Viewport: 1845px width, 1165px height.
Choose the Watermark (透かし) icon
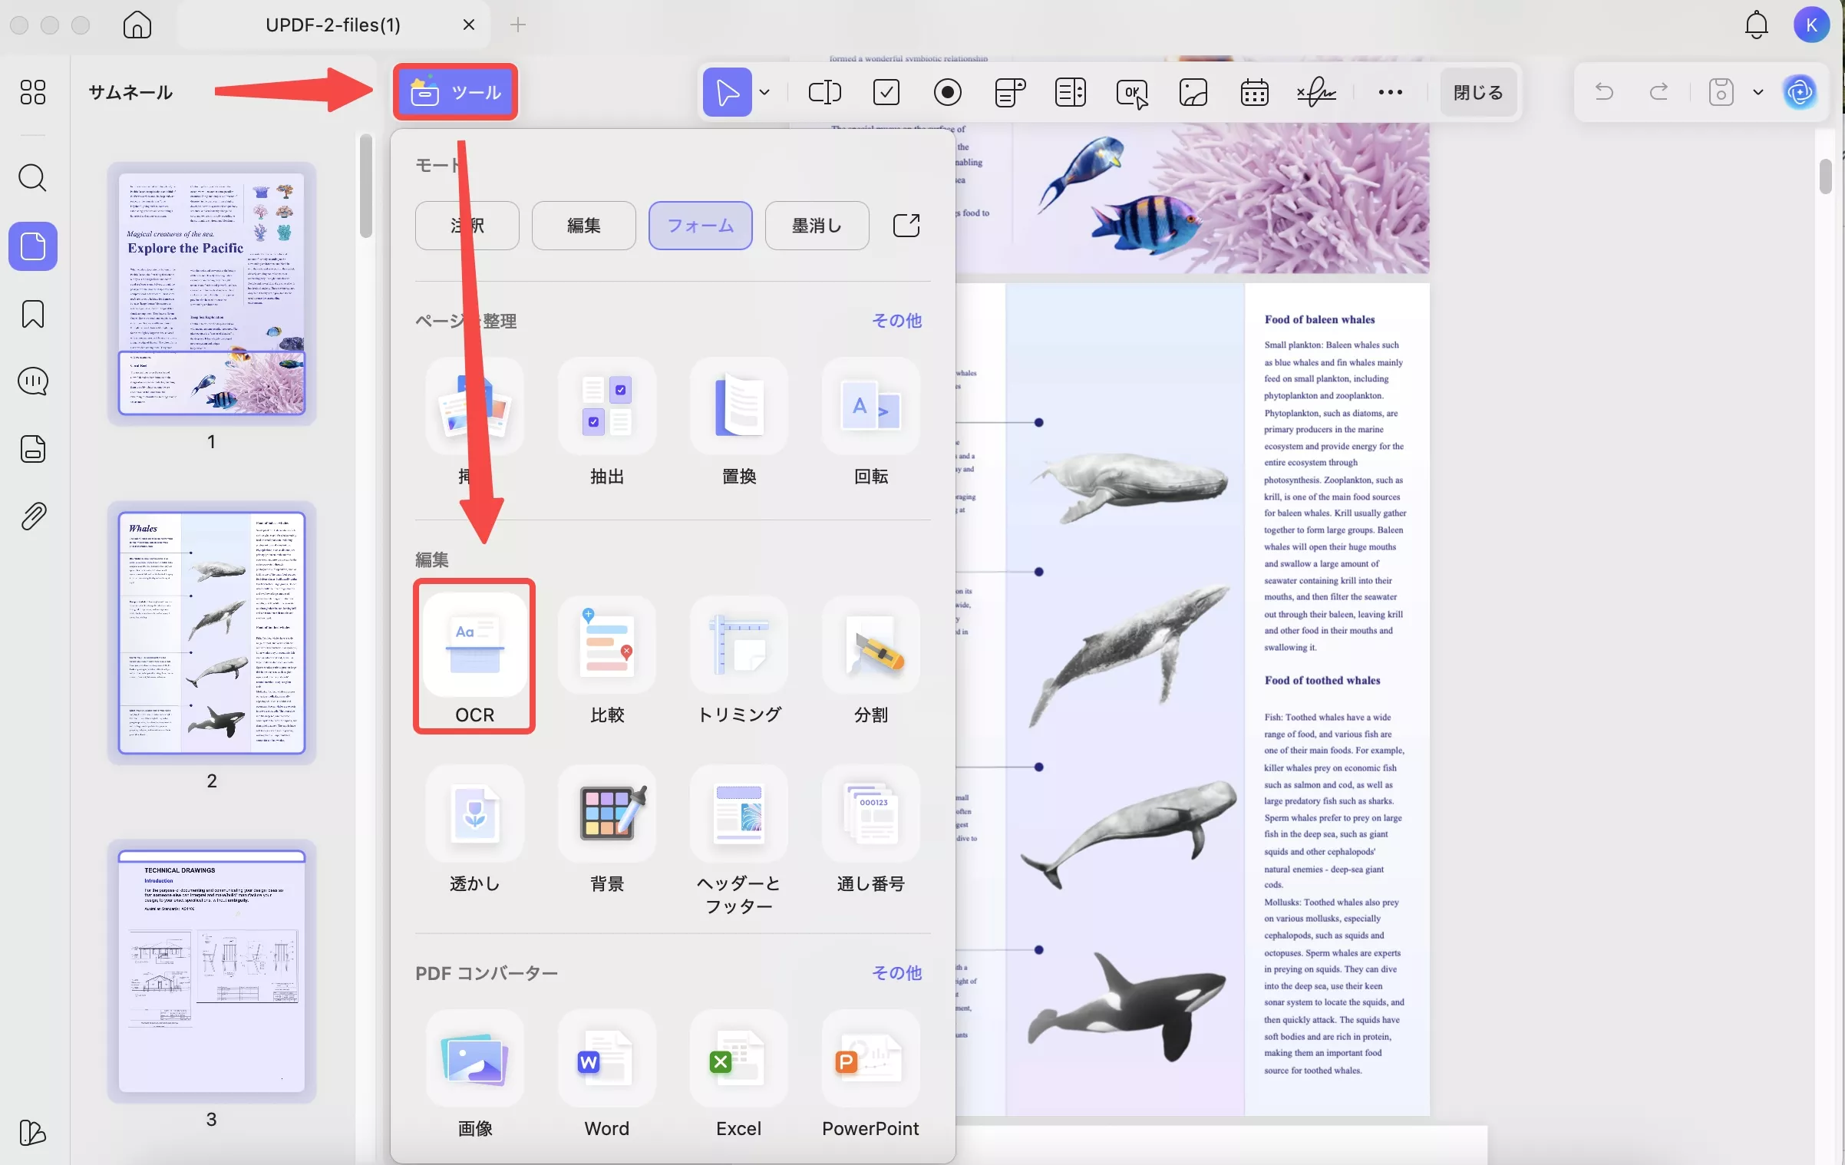coord(474,814)
